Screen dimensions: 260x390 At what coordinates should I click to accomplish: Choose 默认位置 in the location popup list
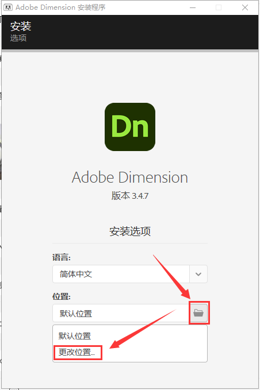(75, 336)
